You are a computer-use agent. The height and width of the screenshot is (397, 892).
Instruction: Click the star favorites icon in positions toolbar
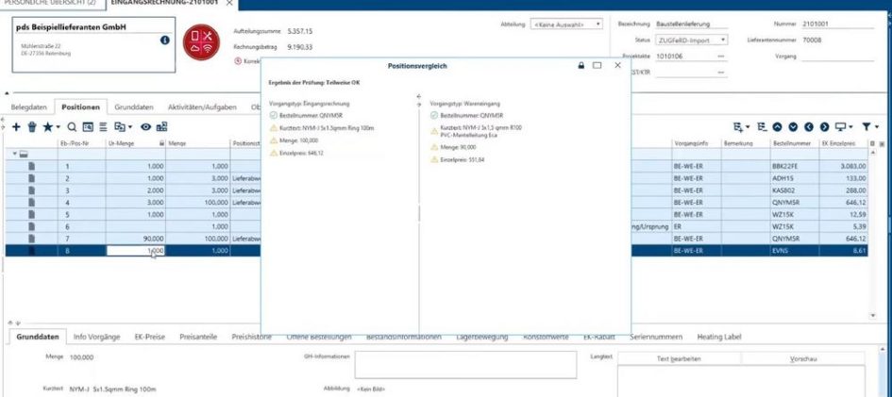48,126
